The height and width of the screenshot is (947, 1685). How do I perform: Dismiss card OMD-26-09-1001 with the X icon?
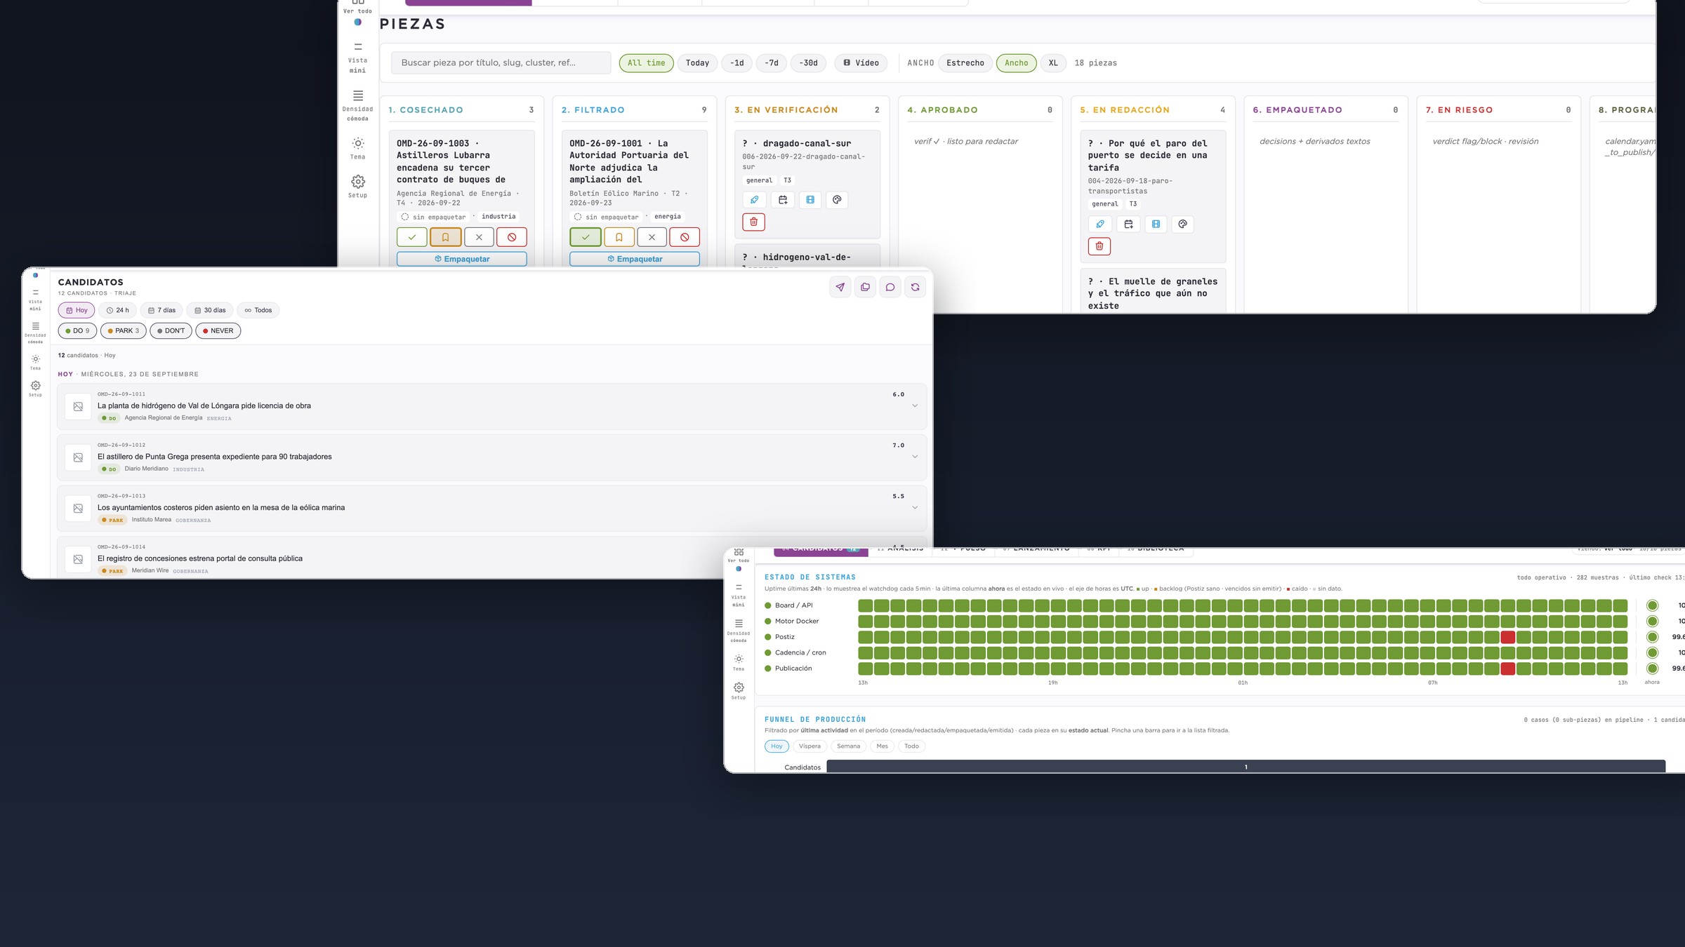point(652,237)
